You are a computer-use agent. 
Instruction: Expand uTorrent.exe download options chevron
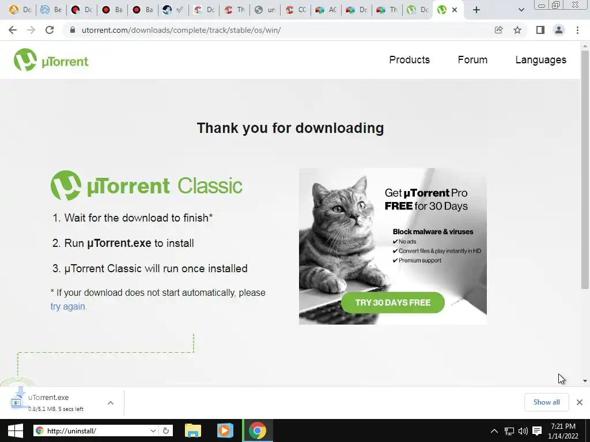pyautogui.click(x=111, y=403)
